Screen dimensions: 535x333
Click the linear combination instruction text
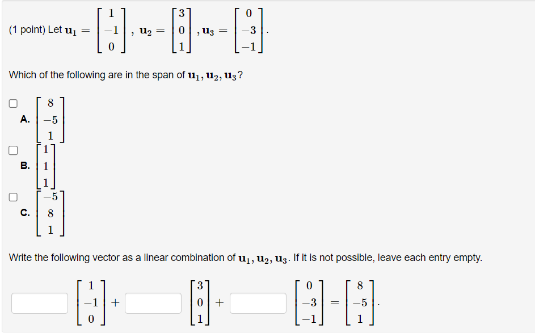pos(244,258)
